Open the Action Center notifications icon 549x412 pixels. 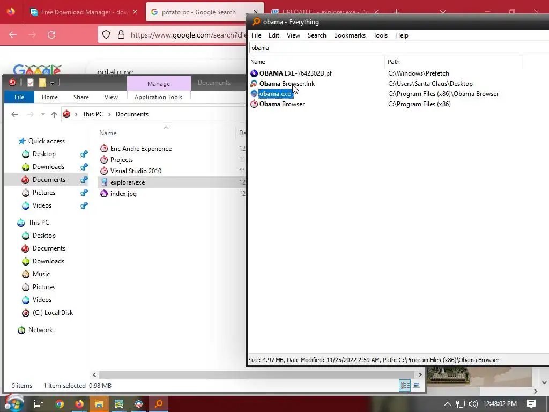click(531, 403)
